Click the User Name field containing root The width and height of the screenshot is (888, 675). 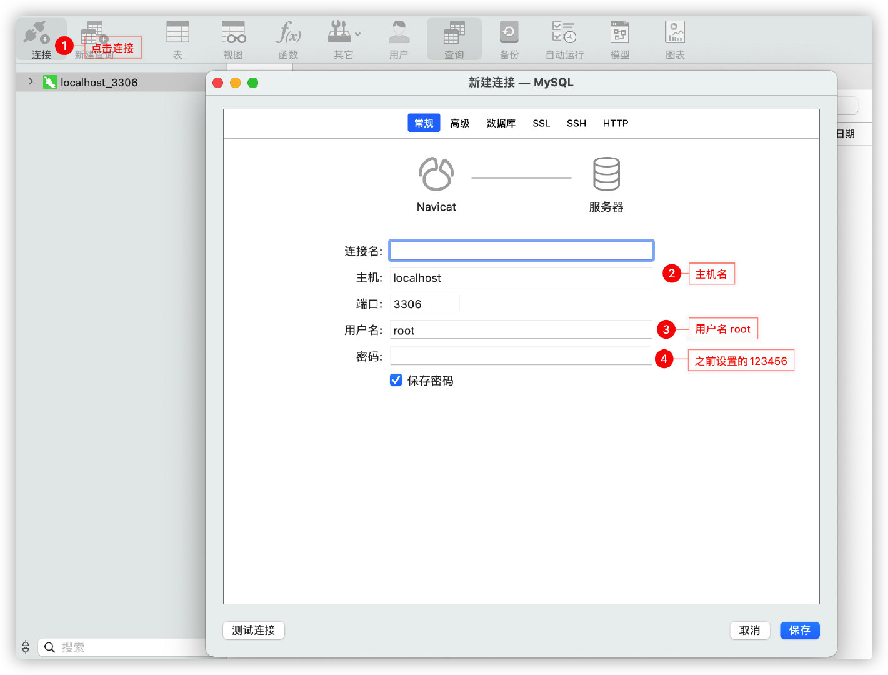point(521,330)
